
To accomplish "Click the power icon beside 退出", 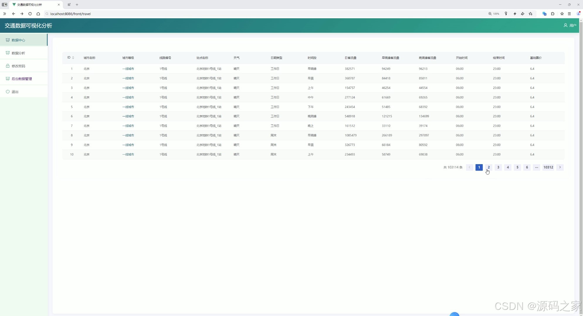I will click(x=8, y=92).
